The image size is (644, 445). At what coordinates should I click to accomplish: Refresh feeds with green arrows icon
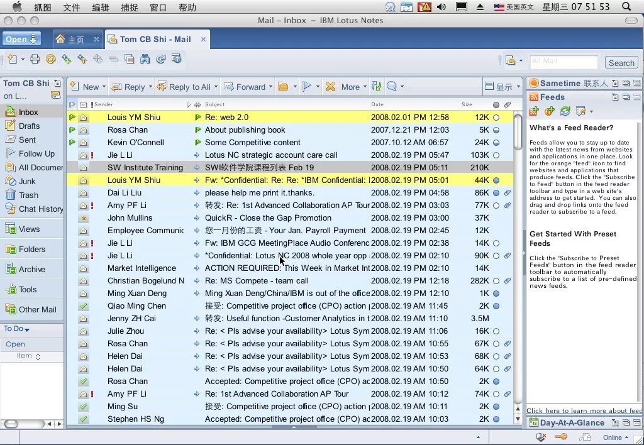565,111
